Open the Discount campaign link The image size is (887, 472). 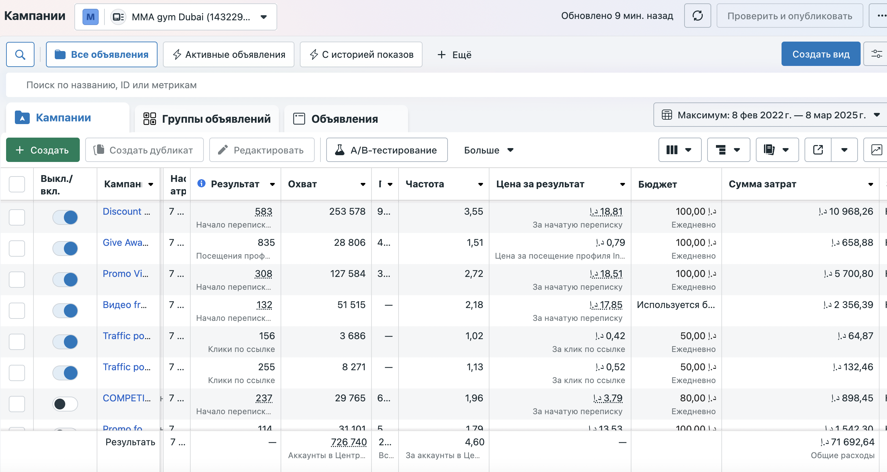tap(126, 211)
